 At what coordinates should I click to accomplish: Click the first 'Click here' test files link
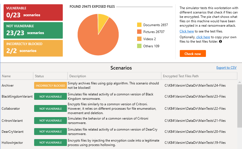187,31
